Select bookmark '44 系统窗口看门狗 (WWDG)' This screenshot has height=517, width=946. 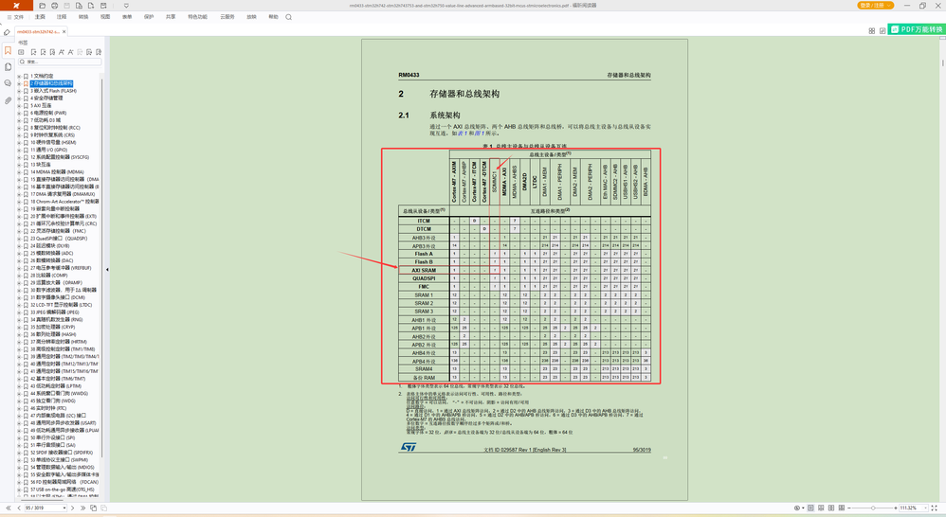(59, 394)
